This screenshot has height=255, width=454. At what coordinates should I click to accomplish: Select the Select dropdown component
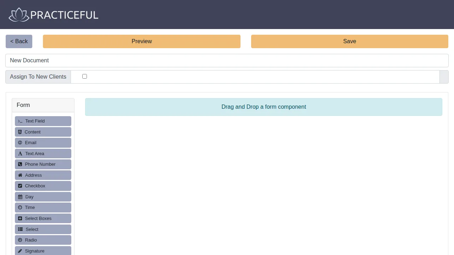tap(43, 229)
